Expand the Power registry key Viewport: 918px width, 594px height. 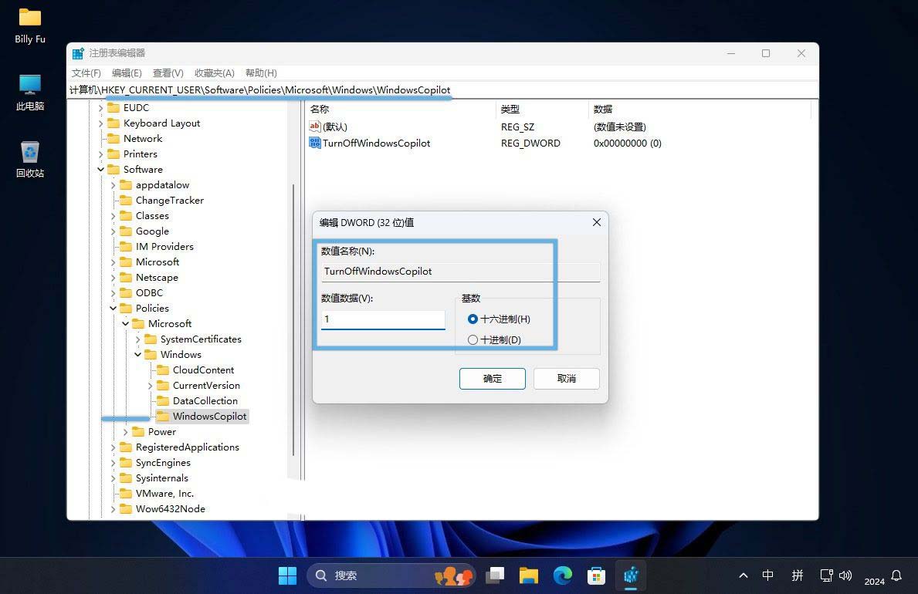click(x=125, y=431)
